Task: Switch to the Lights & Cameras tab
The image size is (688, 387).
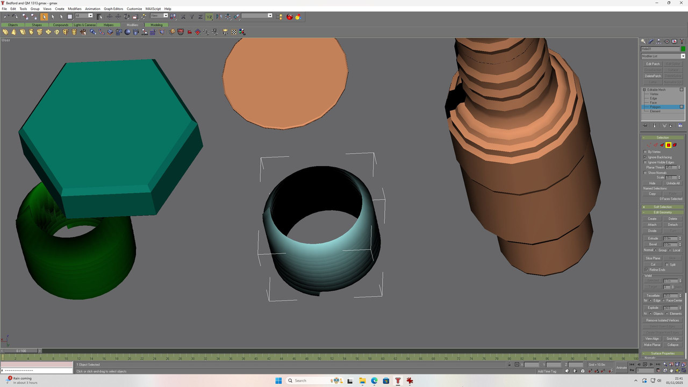Action: coord(85,25)
